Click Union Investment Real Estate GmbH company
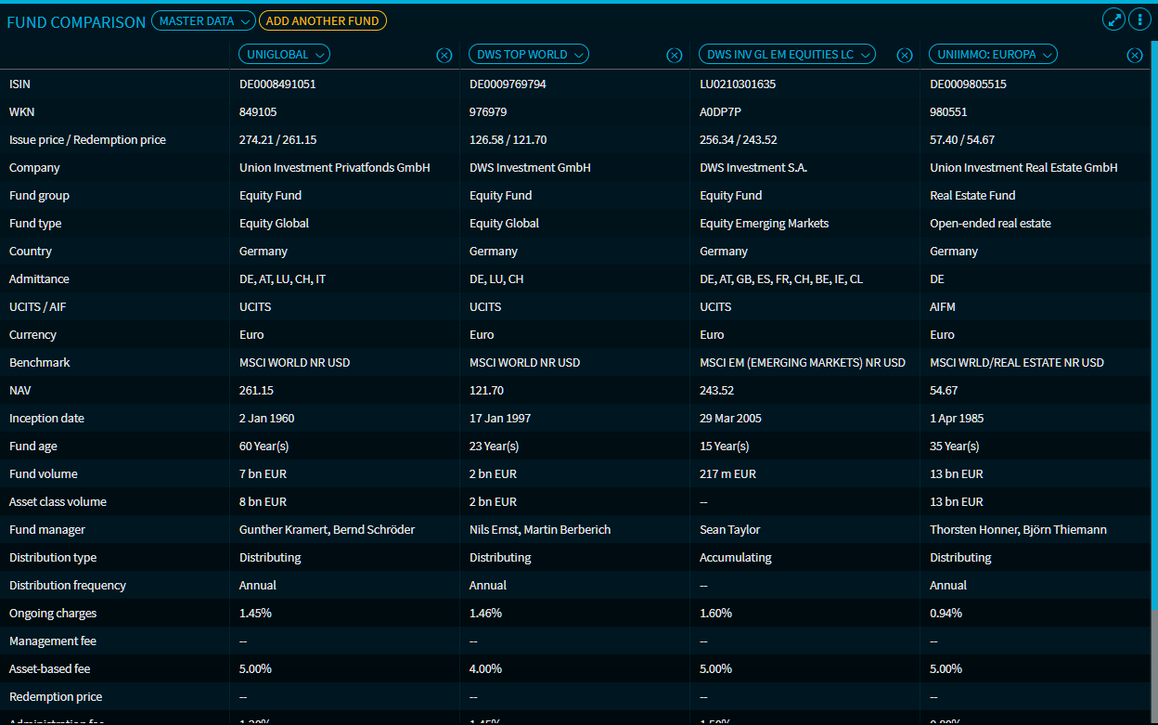The image size is (1158, 725). coord(1023,168)
